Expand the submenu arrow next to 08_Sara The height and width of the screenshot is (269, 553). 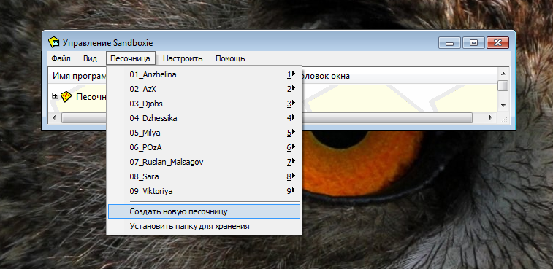(x=293, y=176)
